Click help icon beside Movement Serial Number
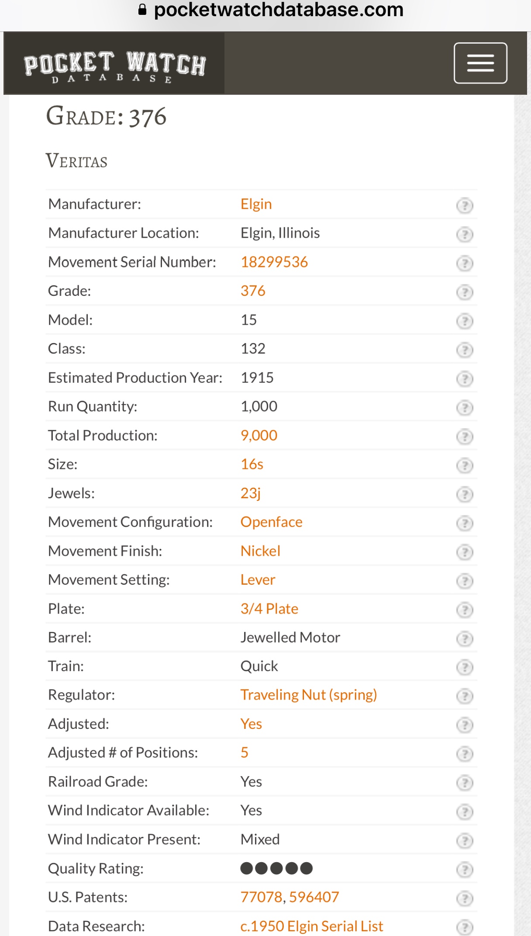 (x=465, y=263)
